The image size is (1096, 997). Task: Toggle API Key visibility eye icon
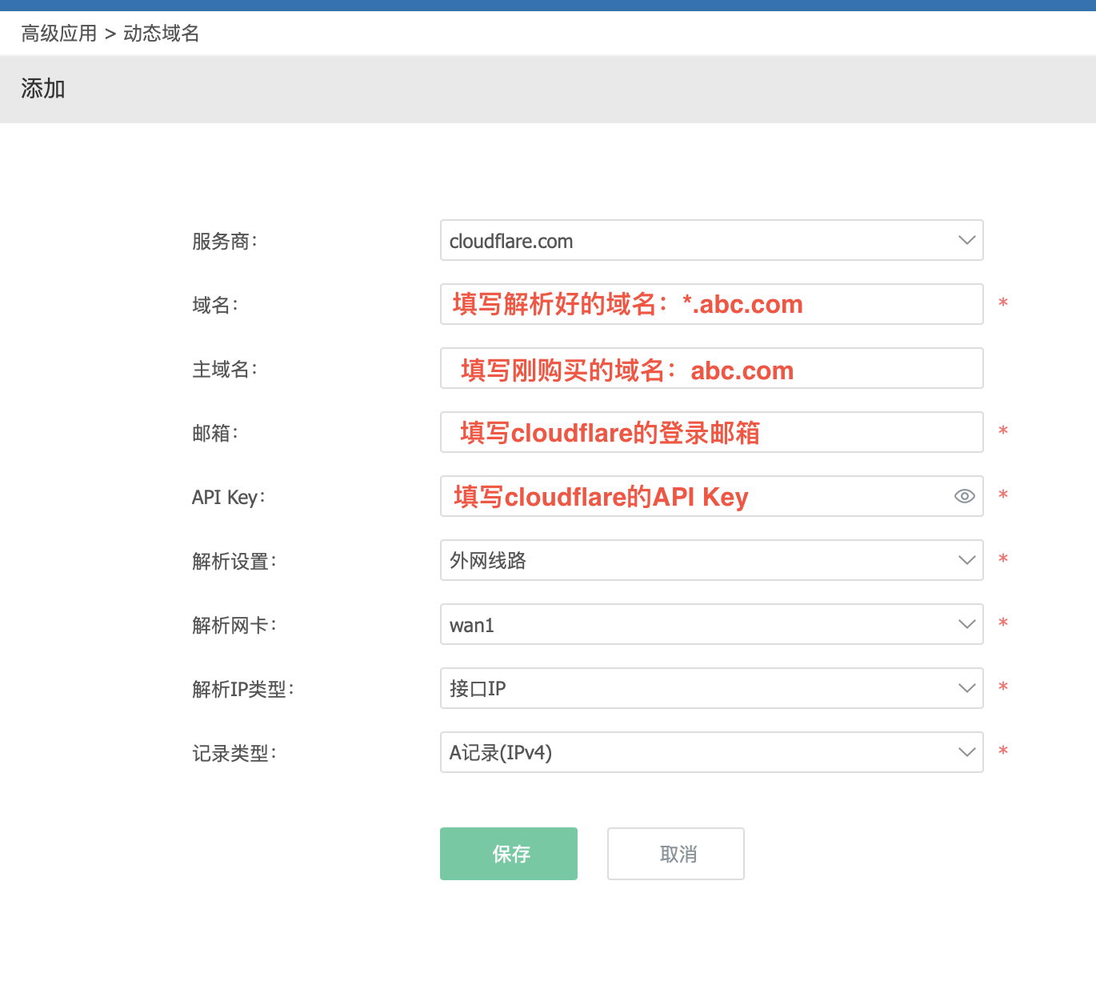[964, 496]
